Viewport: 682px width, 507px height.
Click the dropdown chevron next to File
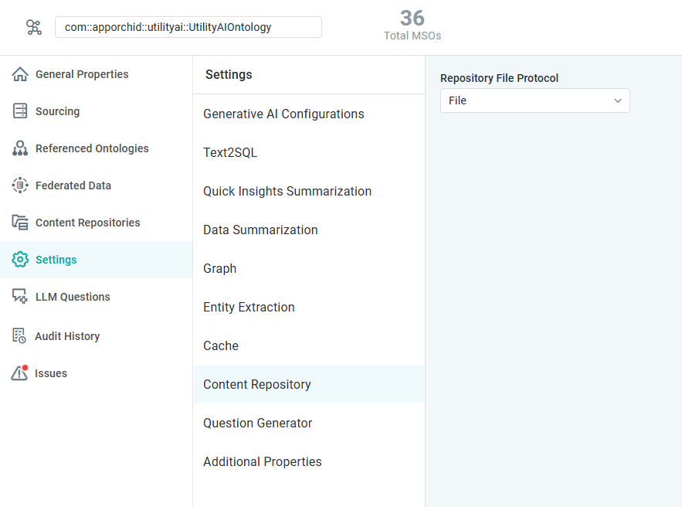(x=618, y=100)
